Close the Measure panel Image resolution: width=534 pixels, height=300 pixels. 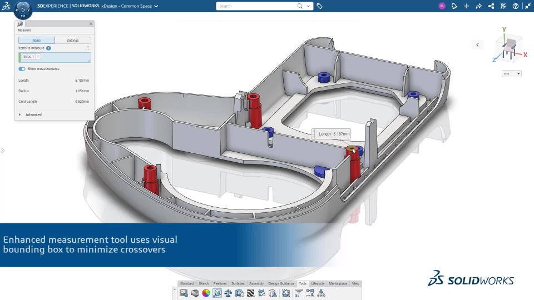point(91,24)
